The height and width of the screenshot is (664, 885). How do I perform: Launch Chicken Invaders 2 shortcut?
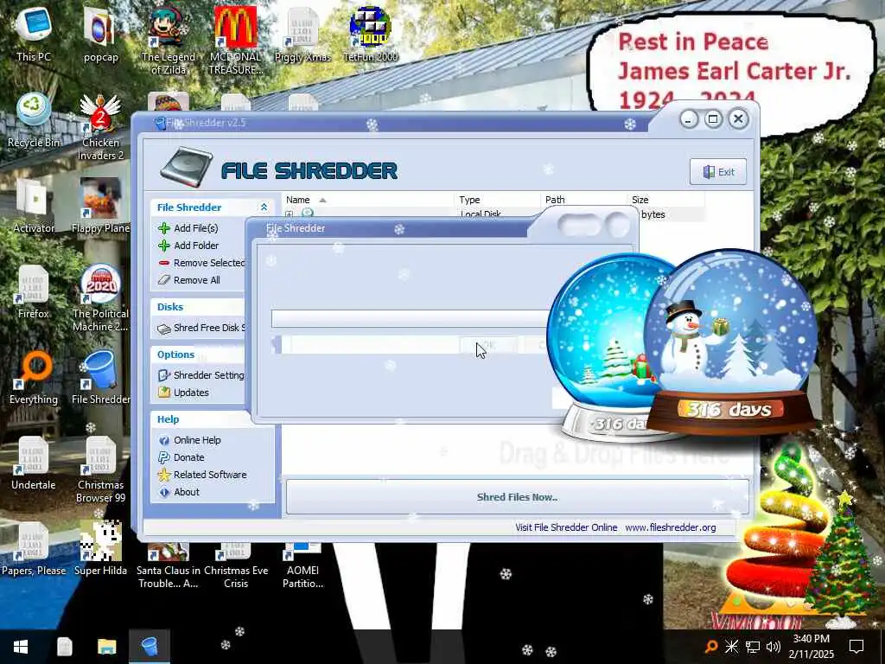pos(100,126)
